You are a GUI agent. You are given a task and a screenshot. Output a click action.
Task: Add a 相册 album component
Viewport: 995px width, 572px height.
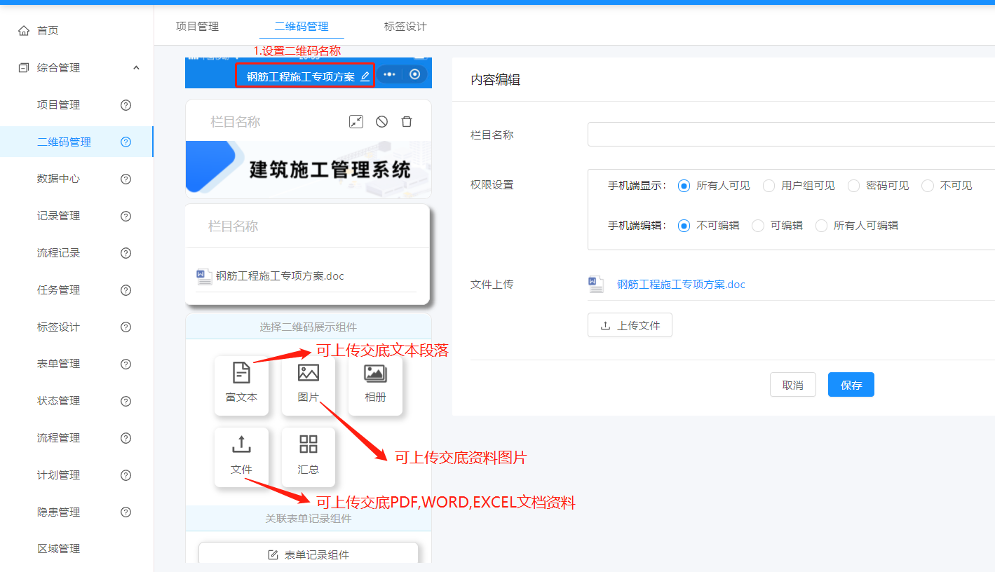point(375,384)
